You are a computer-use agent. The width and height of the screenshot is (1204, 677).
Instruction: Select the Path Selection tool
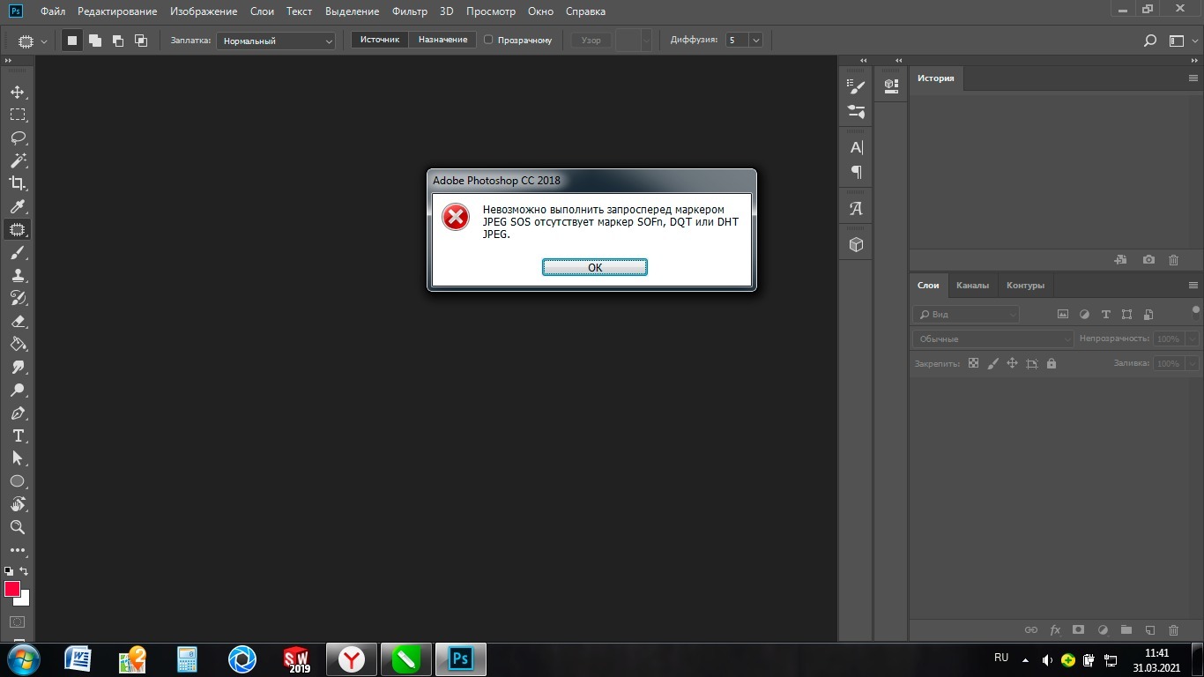[x=18, y=458]
